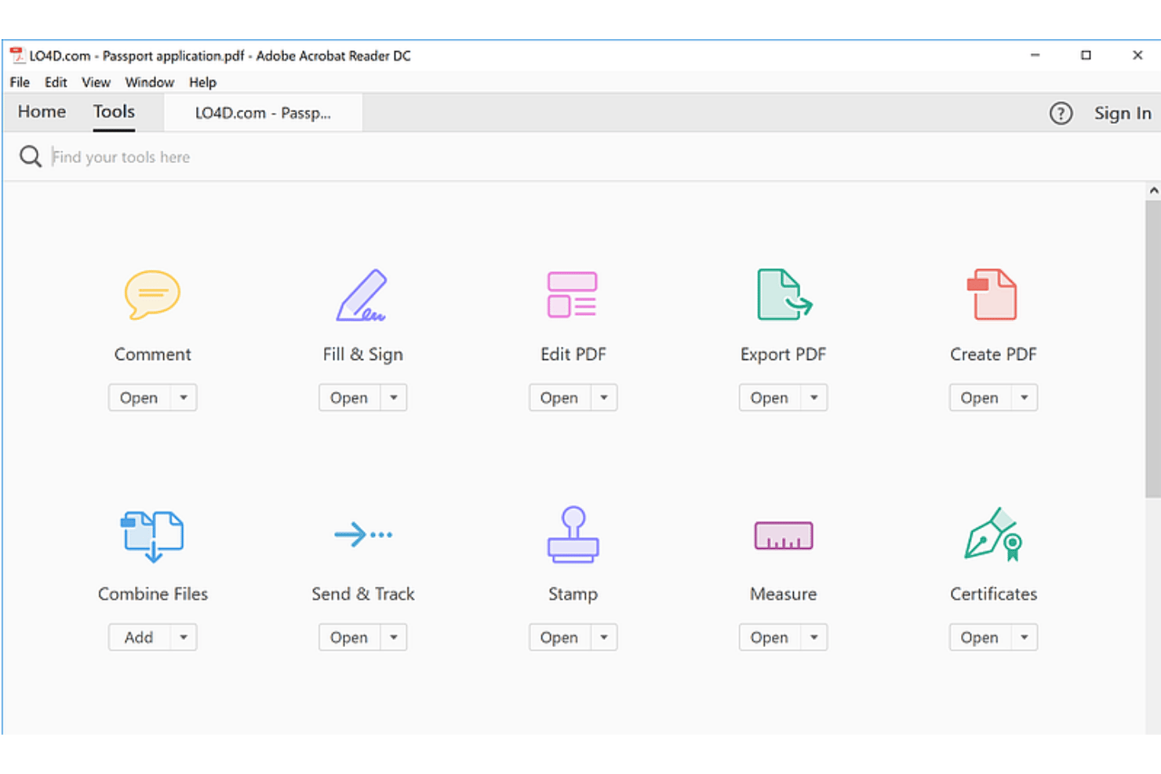1161x774 pixels.
Task: Click Open button under Stamp
Action: point(560,638)
